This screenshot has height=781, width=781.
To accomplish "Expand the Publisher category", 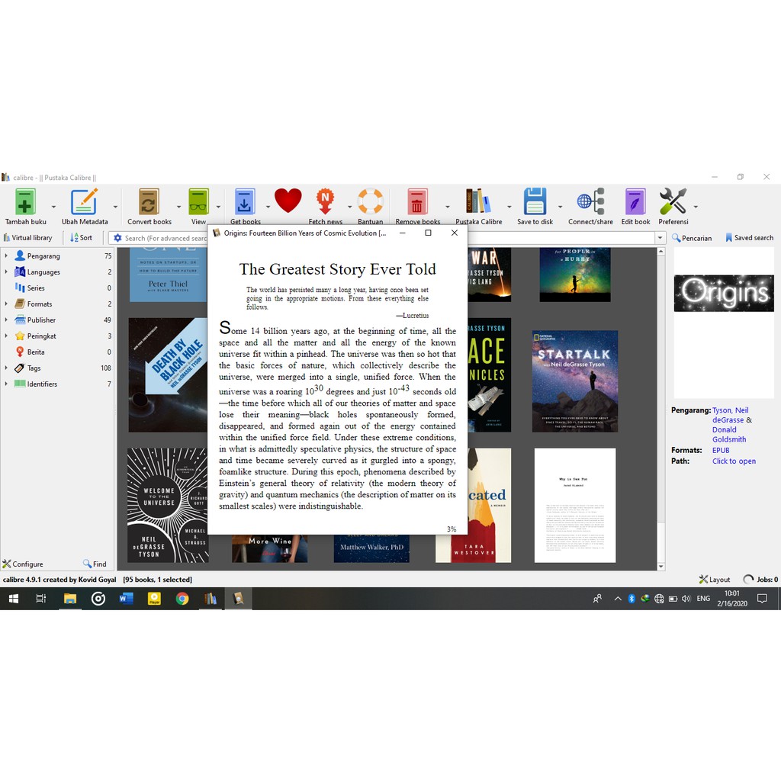I will pyautogui.click(x=6, y=320).
